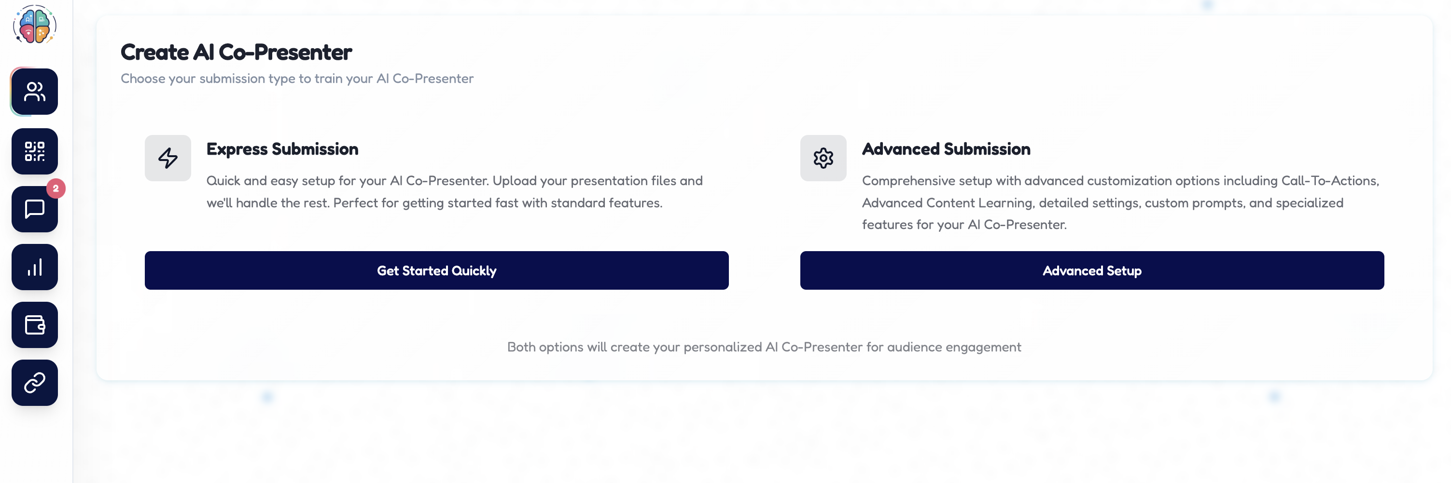
Task: Open the analytics bar chart section
Action: pos(34,267)
